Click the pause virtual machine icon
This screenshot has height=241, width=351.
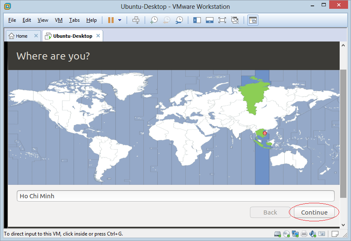(111, 20)
